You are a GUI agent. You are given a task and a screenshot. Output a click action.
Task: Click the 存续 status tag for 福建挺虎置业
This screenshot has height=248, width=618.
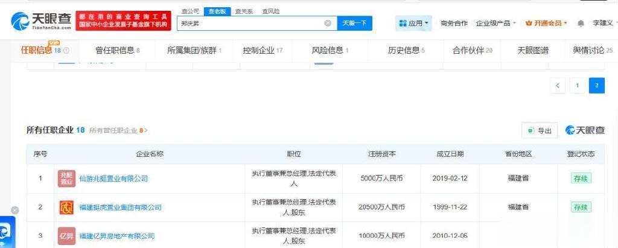581,207
